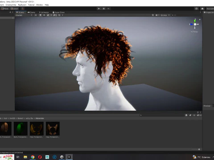Click the console status message in status bar
Screen dimensions: 214x160
point(12,152)
